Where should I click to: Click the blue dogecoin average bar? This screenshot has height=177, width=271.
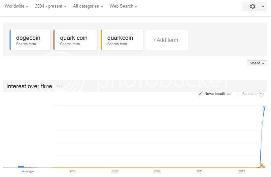[21, 167]
